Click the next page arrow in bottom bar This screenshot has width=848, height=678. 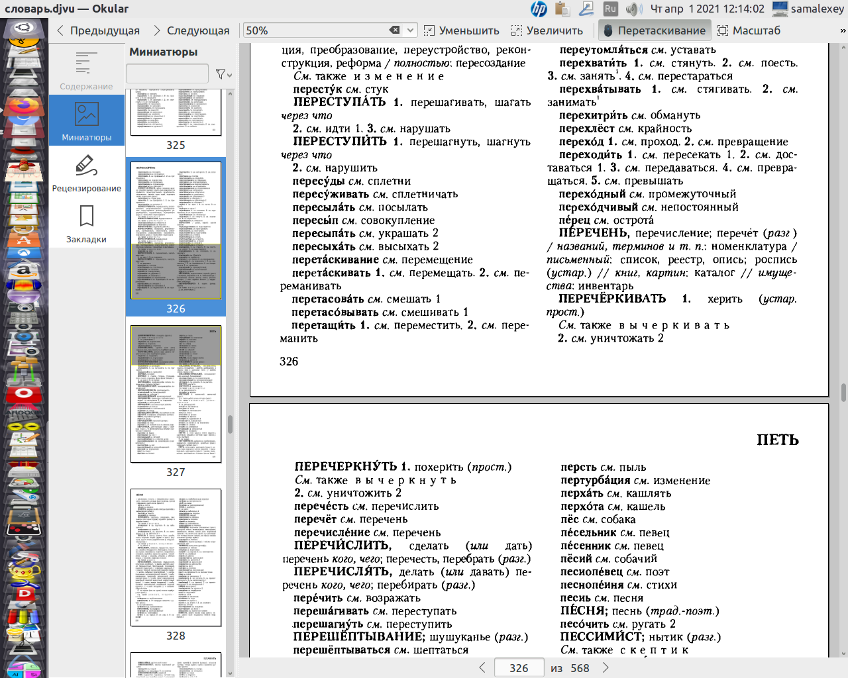606,667
